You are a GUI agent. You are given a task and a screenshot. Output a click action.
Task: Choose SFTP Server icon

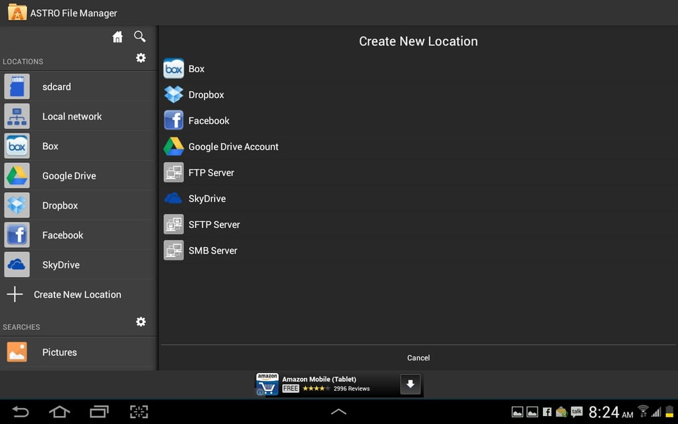click(173, 224)
